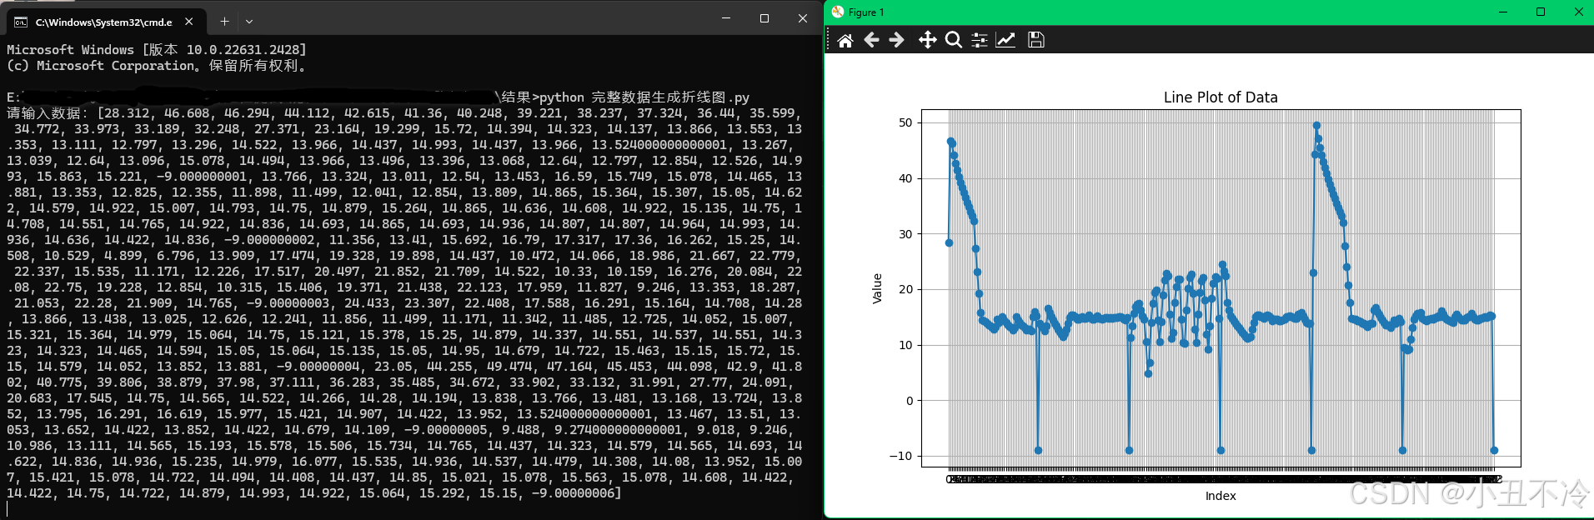Click the y-axis tick label 0

910,401
